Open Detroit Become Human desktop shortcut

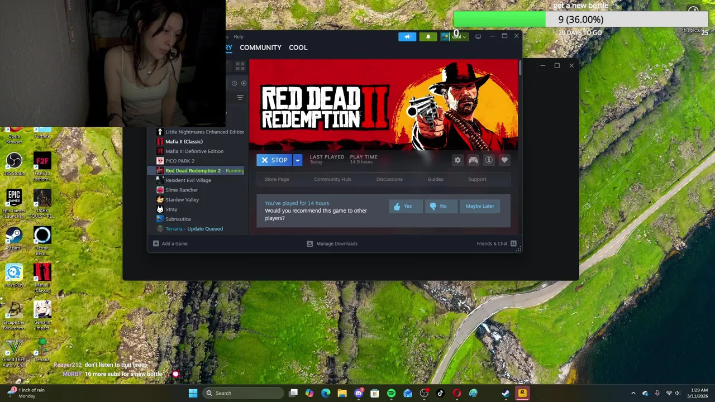pyautogui.click(x=42, y=241)
